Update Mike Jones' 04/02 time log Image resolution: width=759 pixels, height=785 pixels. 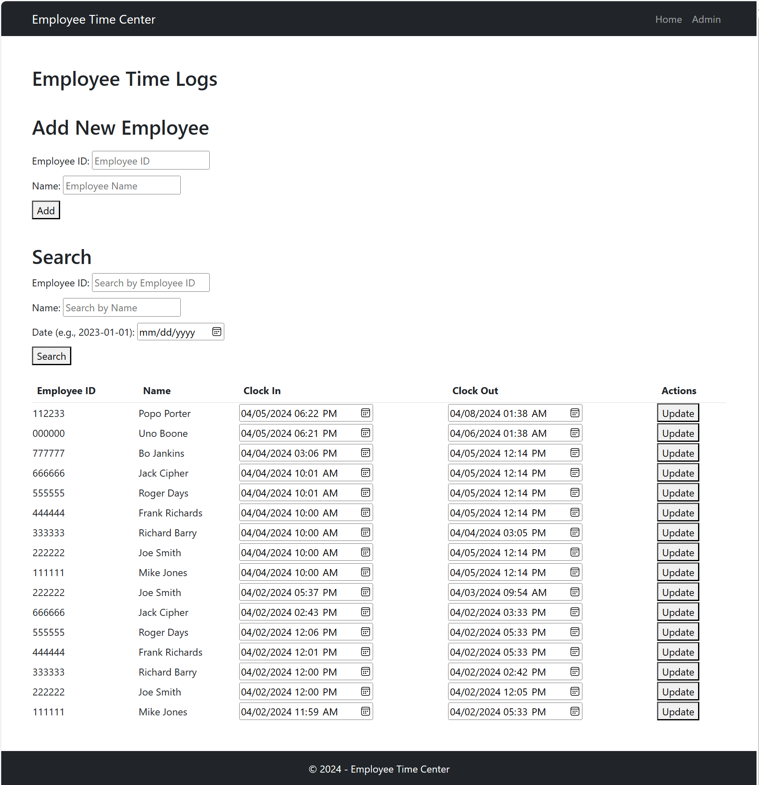[678, 711]
